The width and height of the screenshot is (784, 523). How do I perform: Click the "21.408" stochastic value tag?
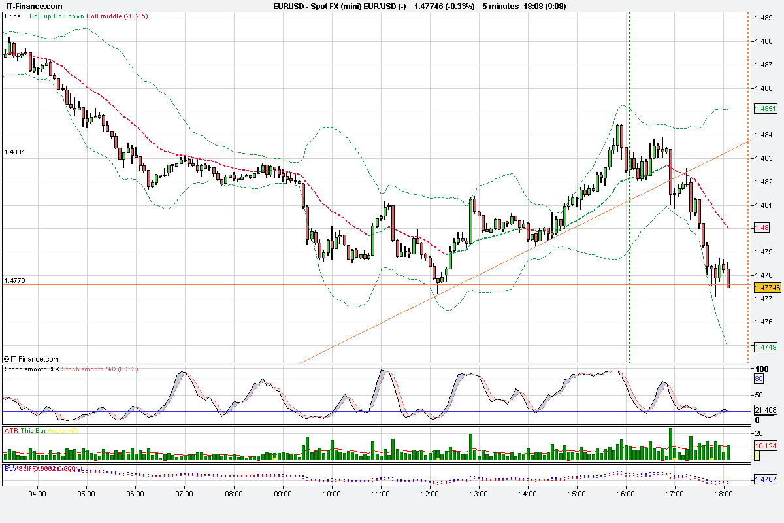tap(765, 411)
